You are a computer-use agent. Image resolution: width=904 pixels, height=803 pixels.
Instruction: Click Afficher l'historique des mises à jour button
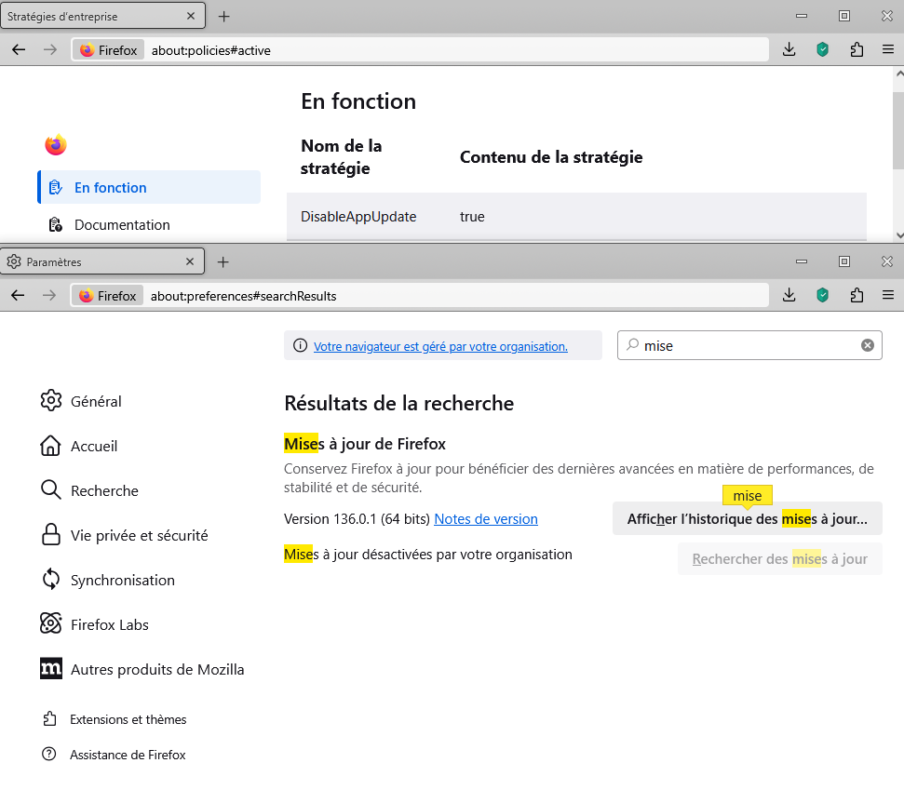[x=747, y=519]
